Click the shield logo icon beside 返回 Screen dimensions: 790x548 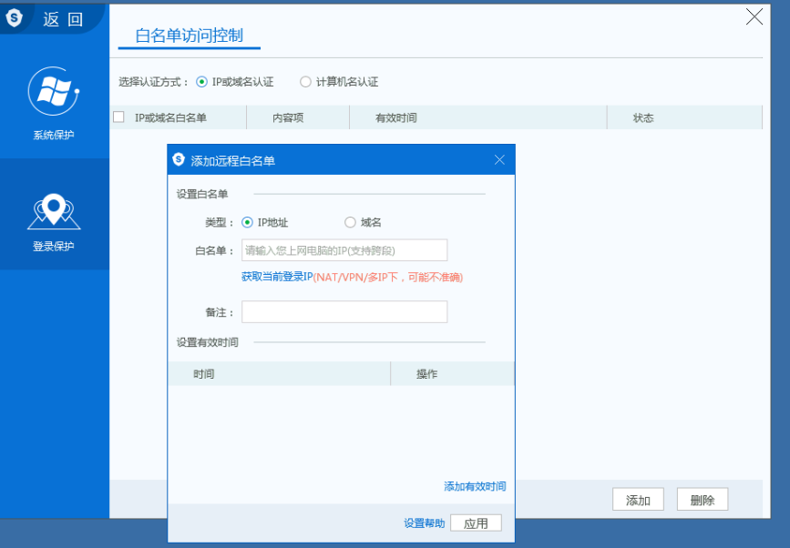click(x=14, y=17)
